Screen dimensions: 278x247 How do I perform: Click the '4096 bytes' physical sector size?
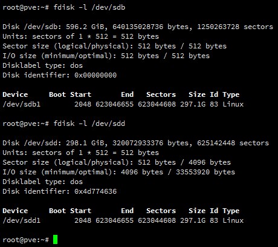(x=210, y=162)
